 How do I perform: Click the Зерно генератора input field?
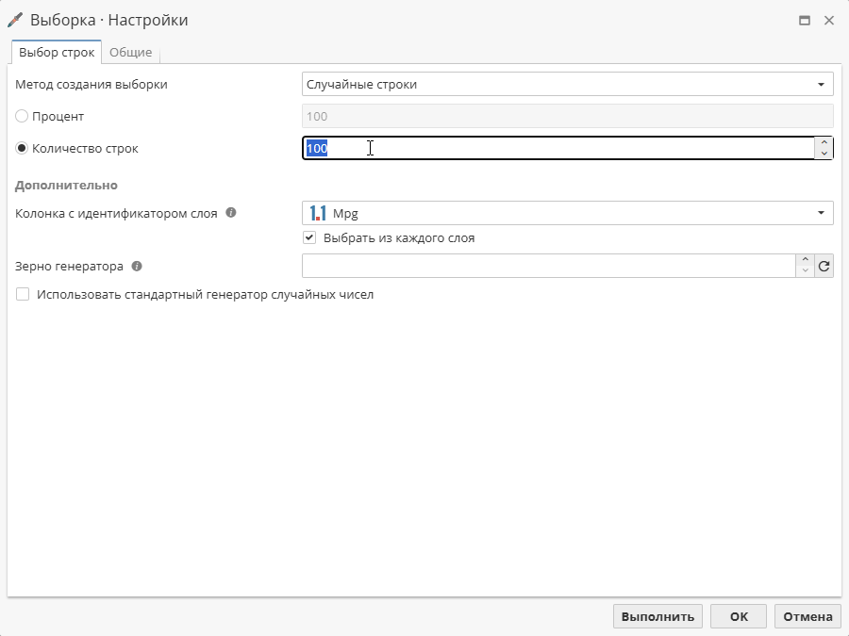(x=549, y=266)
